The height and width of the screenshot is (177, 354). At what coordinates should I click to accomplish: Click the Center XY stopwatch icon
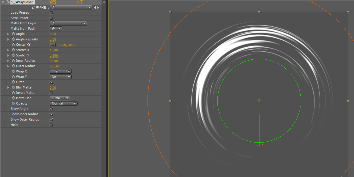(x=13, y=45)
